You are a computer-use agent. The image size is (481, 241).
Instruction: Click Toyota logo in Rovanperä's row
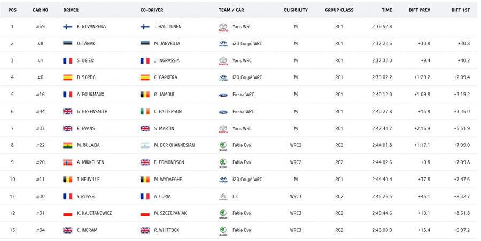coord(223,26)
